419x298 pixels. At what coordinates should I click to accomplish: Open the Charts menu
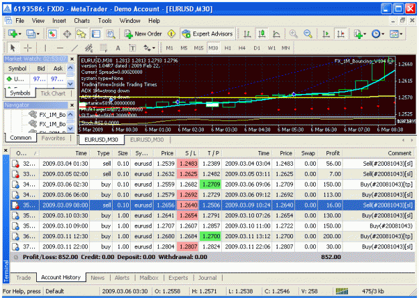coord(82,21)
